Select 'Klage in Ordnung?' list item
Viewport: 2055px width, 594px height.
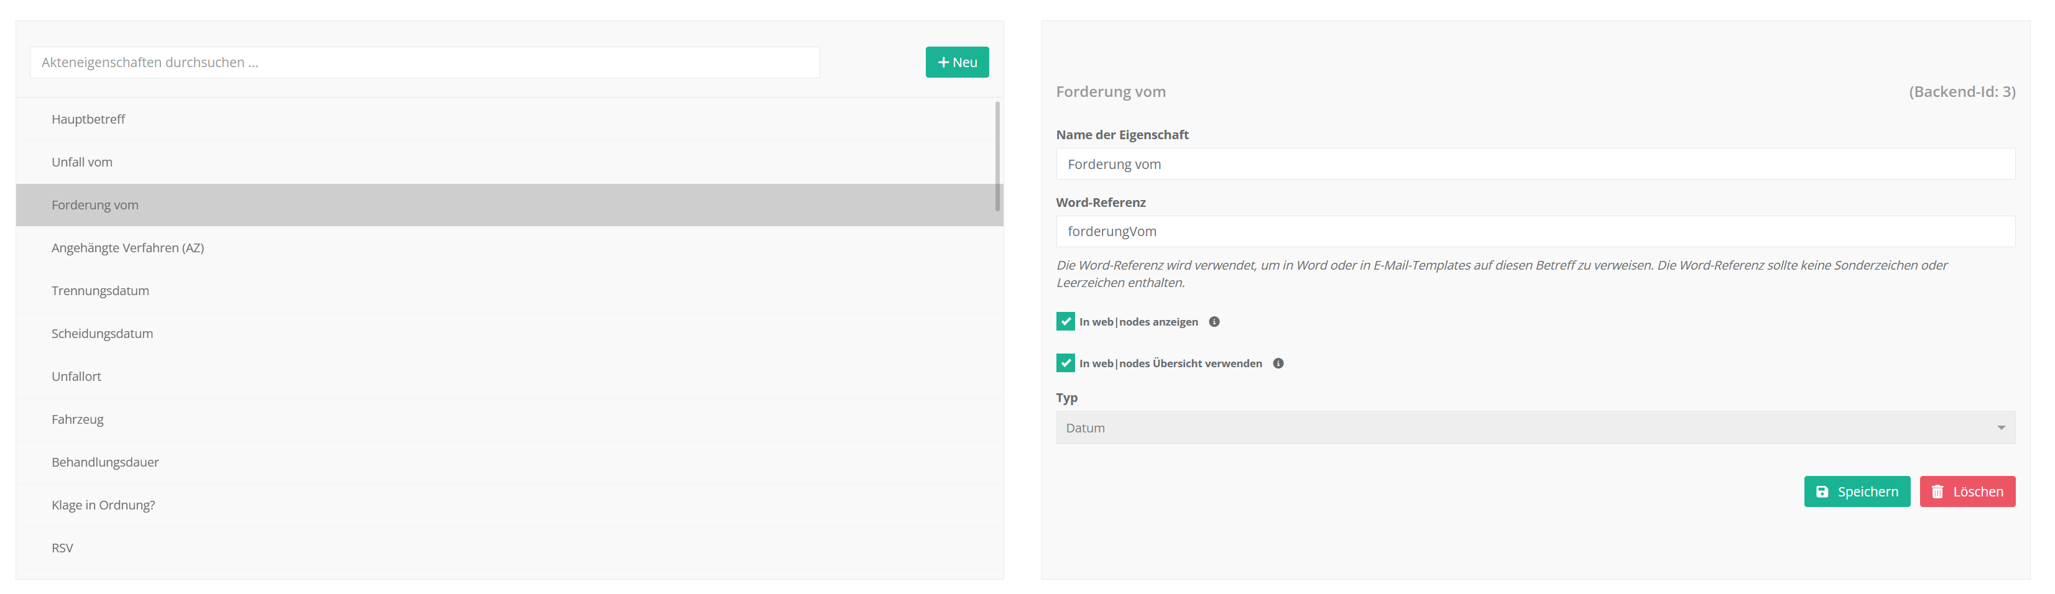click(103, 506)
